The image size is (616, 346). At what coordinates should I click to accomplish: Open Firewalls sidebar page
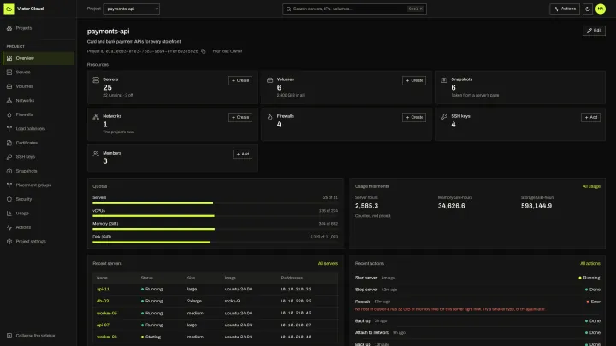click(38, 114)
